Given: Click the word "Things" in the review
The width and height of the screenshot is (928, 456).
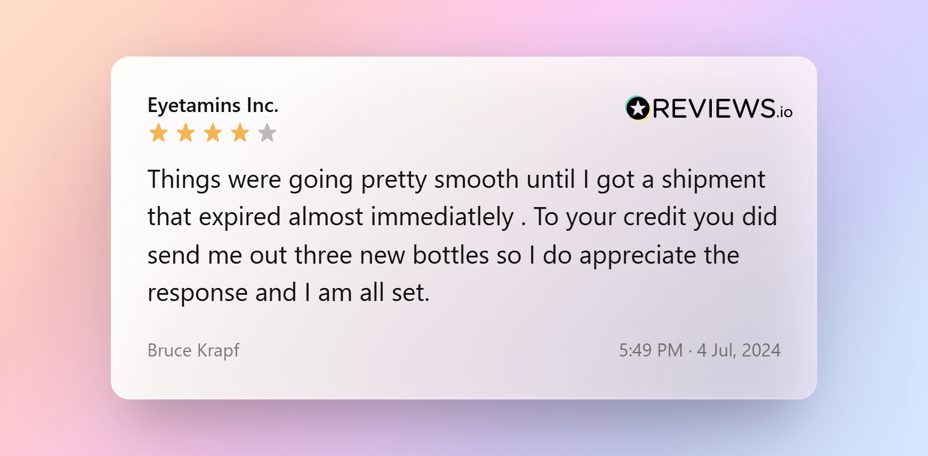Looking at the screenshot, I should [x=184, y=180].
